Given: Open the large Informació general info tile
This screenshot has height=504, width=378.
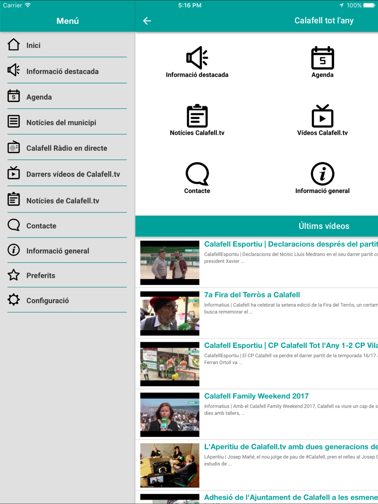Looking at the screenshot, I should pos(322,174).
